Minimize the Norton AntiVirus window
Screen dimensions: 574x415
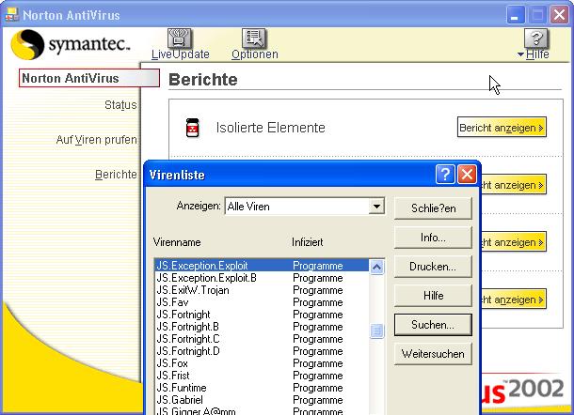515,15
